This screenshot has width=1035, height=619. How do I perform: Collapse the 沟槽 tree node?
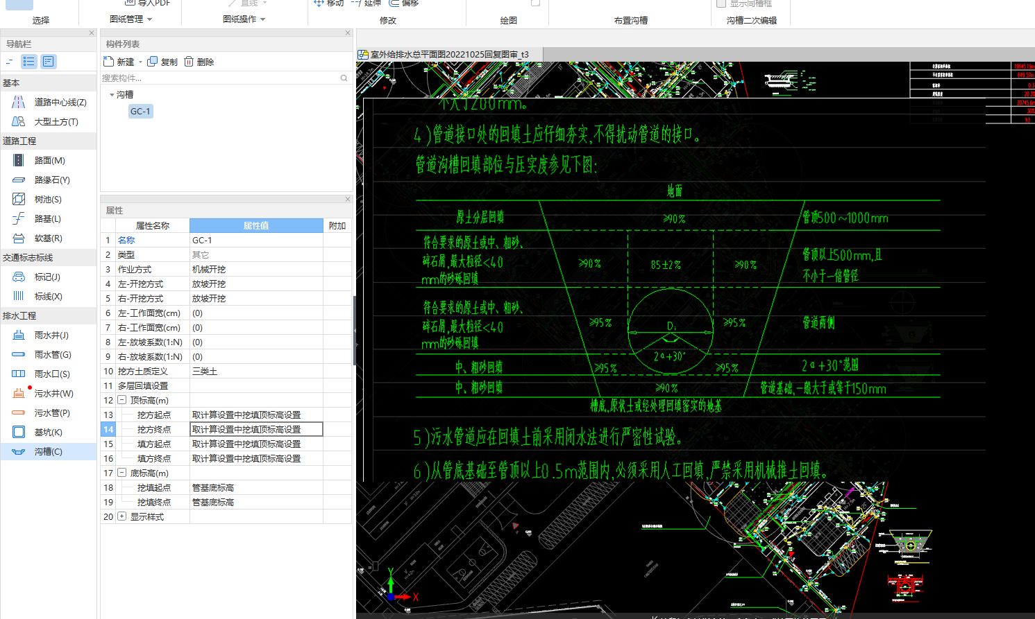click(x=112, y=94)
